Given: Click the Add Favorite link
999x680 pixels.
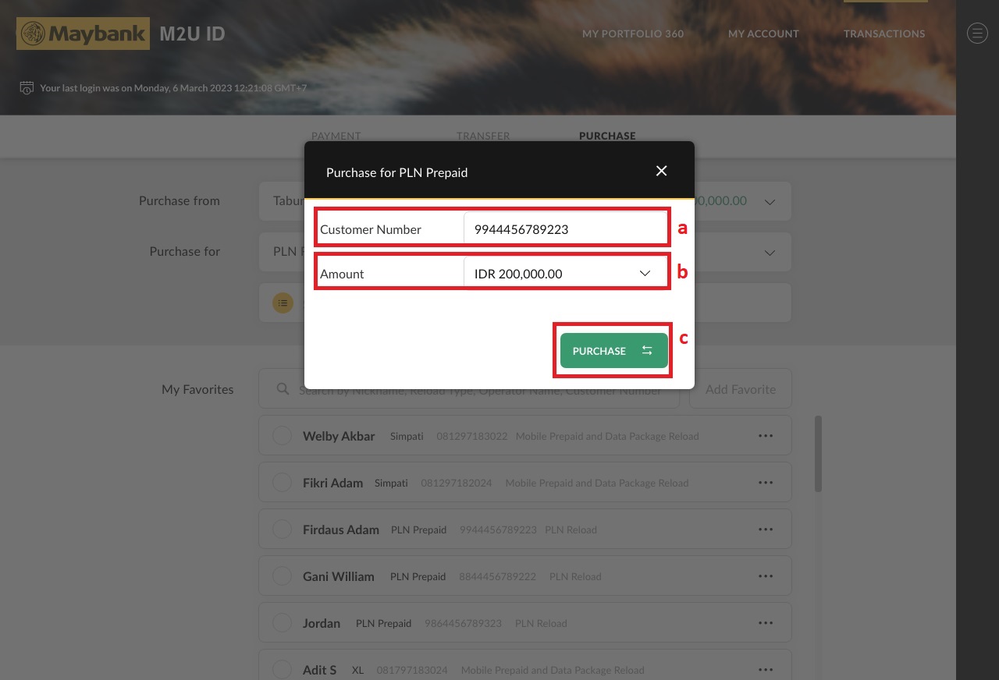Looking at the screenshot, I should click(740, 388).
